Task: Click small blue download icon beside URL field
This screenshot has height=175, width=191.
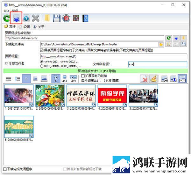Action: 176,38
